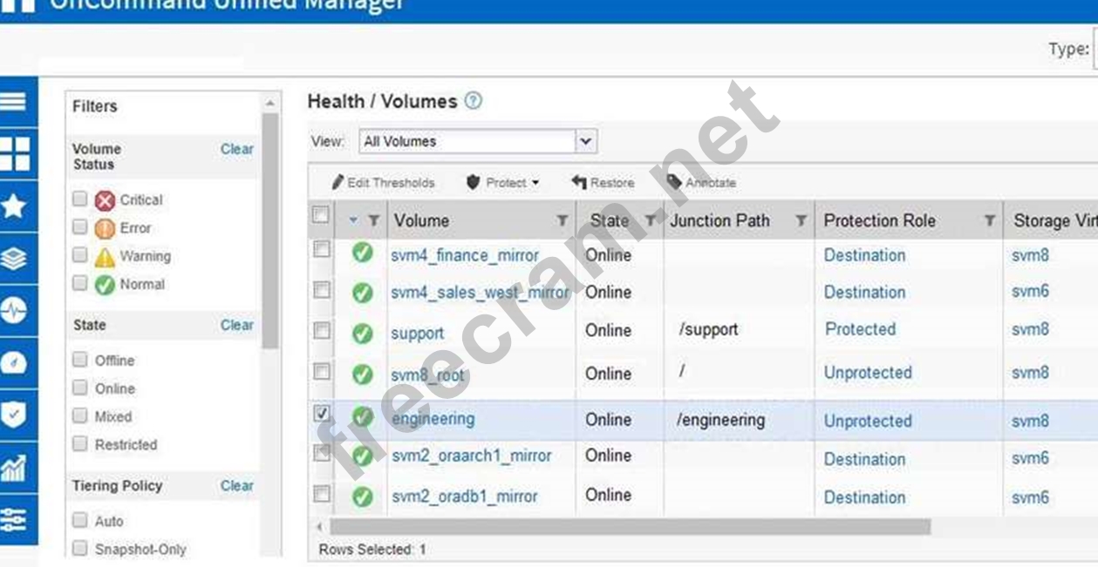Screen dimensions: 1098x567
Task: Open the favorites star icon in sidebar
Action: point(15,206)
